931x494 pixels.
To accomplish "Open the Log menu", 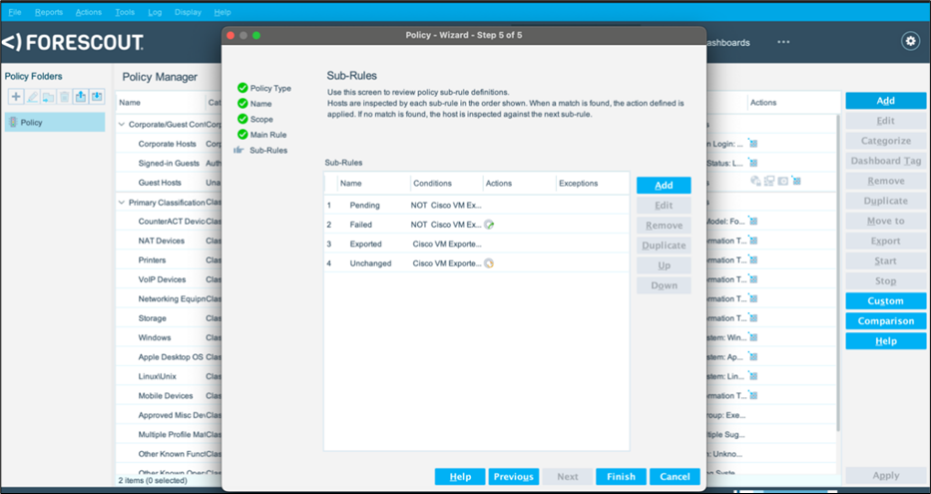I will (155, 12).
